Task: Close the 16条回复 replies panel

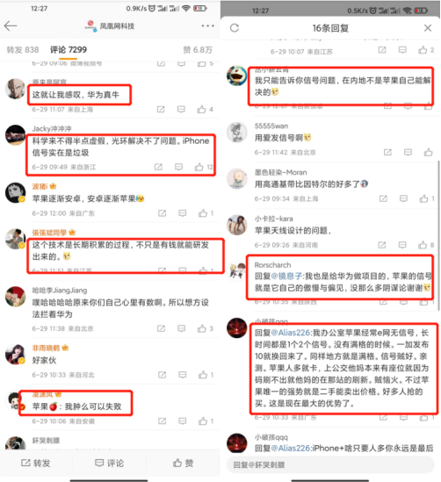Action: click(x=428, y=28)
